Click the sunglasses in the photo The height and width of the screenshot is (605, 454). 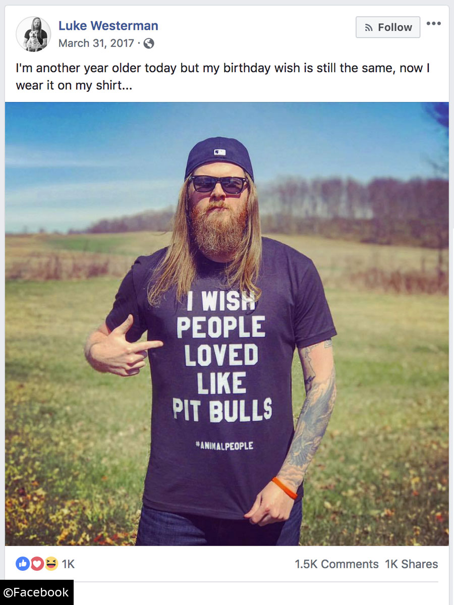pyautogui.click(x=218, y=185)
